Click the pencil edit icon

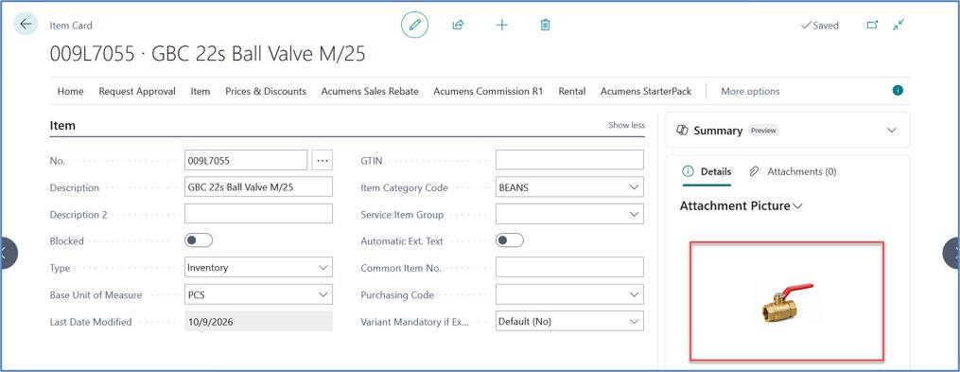[x=414, y=25]
